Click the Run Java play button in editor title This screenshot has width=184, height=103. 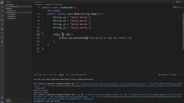tap(173, 2)
